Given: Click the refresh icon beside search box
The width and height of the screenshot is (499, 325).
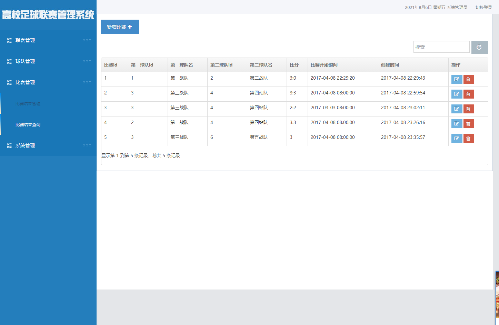Looking at the screenshot, I should click(479, 48).
